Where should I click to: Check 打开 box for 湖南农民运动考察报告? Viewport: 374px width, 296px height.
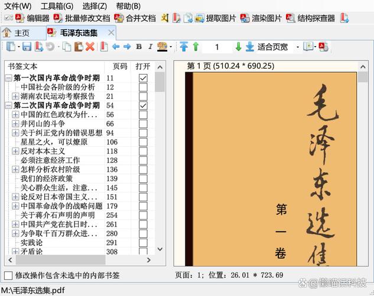tap(143, 96)
